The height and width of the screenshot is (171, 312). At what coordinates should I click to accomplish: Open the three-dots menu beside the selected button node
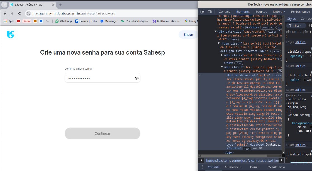pos(200,75)
